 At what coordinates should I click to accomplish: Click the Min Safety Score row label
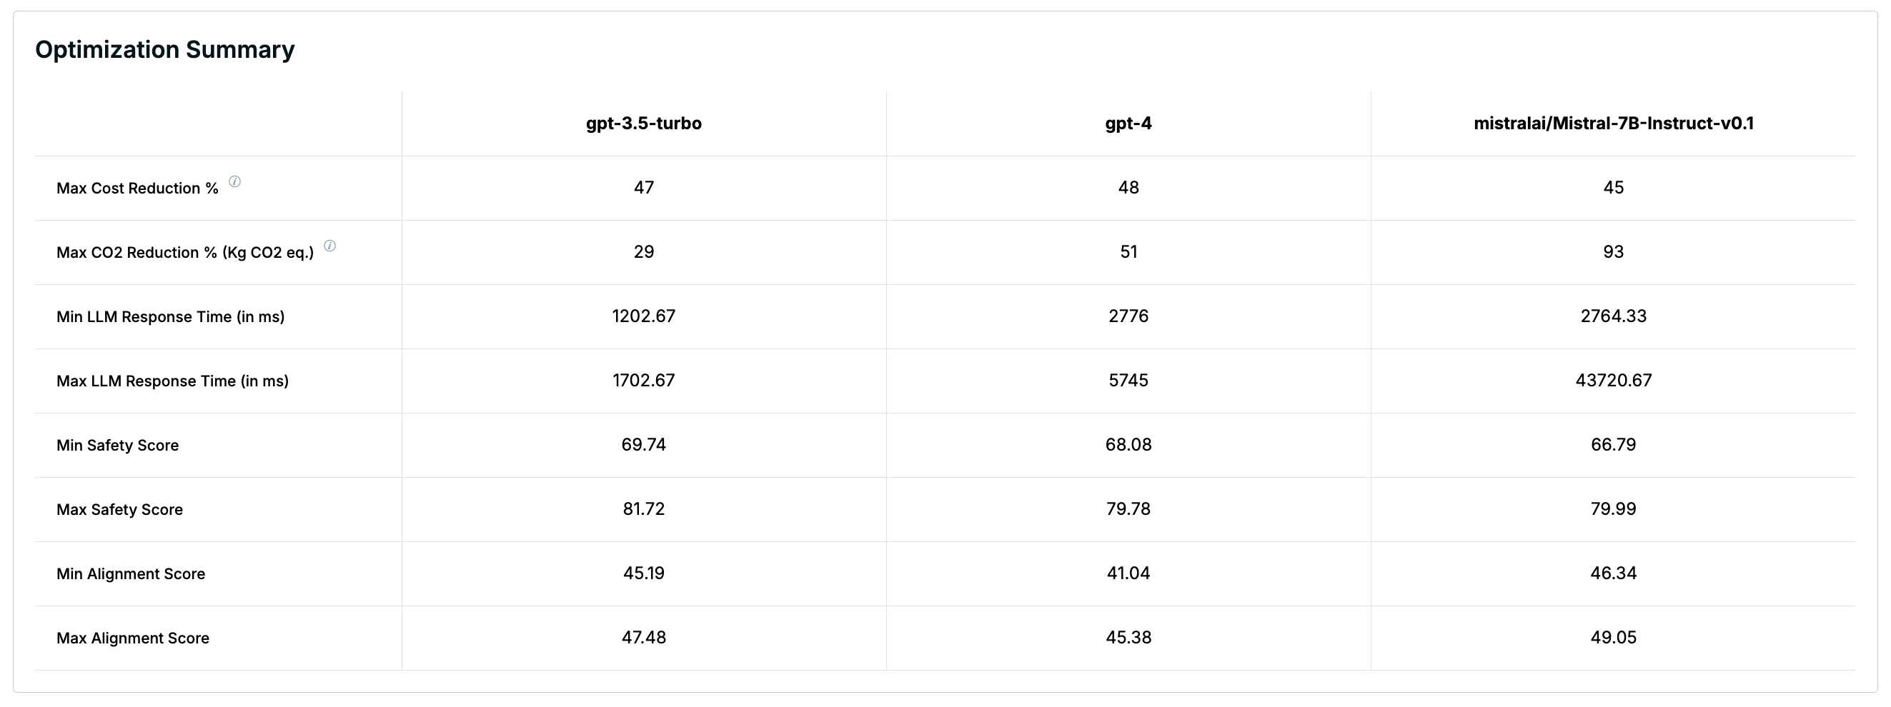(x=117, y=445)
